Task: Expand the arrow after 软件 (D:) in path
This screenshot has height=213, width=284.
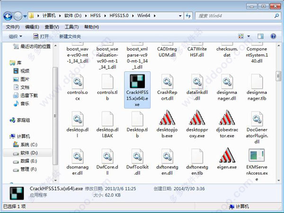Action: pos(86,16)
